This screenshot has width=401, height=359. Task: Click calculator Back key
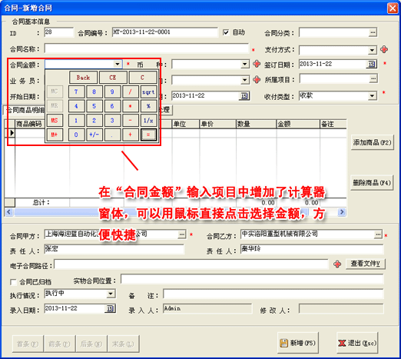point(83,78)
